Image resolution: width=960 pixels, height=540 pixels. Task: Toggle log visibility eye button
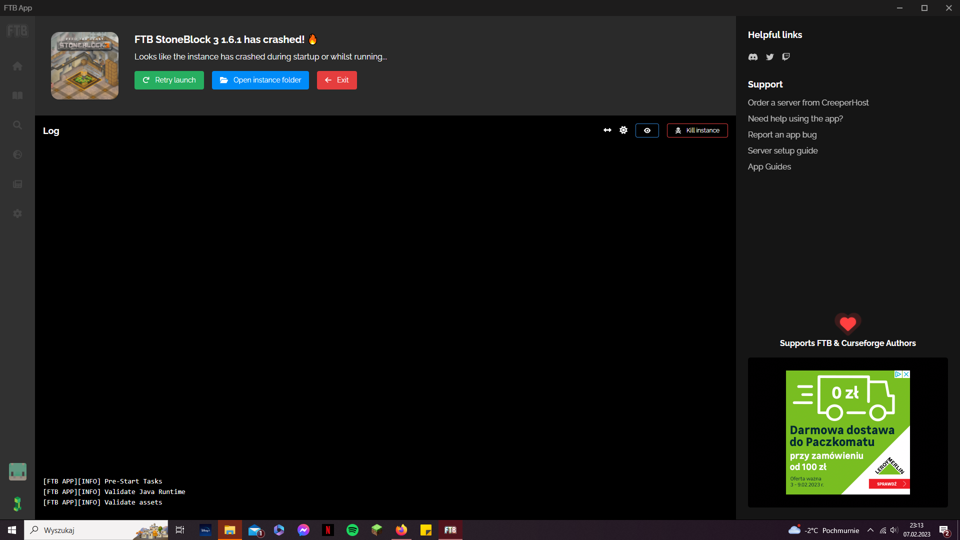pyautogui.click(x=647, y=130)
